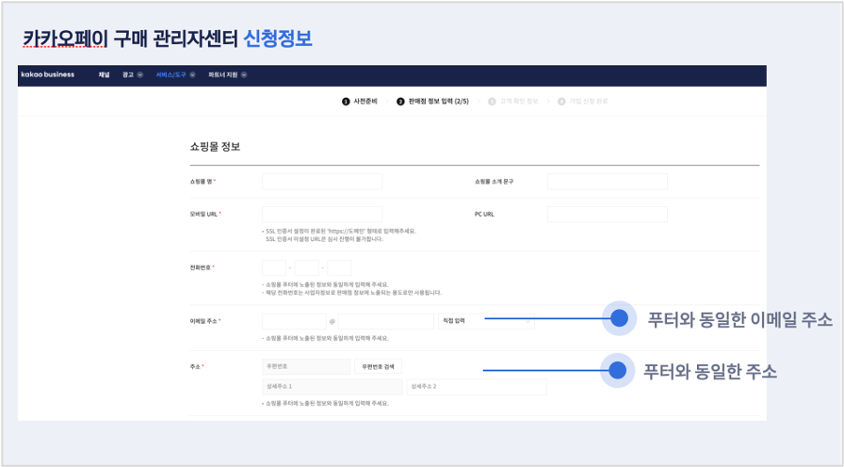Focus the email domain field after @
Image resolution: width=844 pixels, height=467 pixels.
386,321
